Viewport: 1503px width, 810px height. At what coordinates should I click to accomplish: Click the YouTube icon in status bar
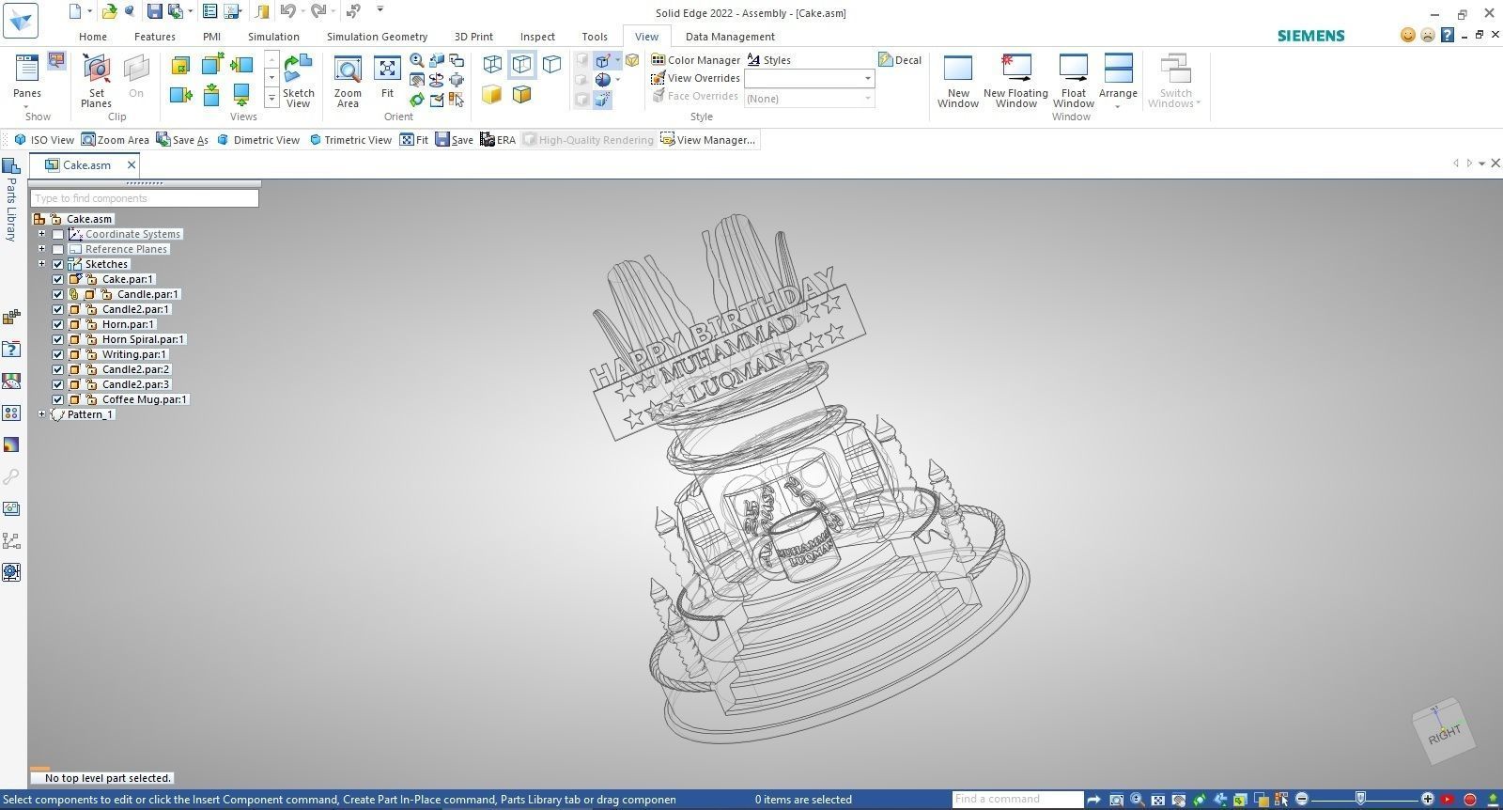tap(1448, 800)
